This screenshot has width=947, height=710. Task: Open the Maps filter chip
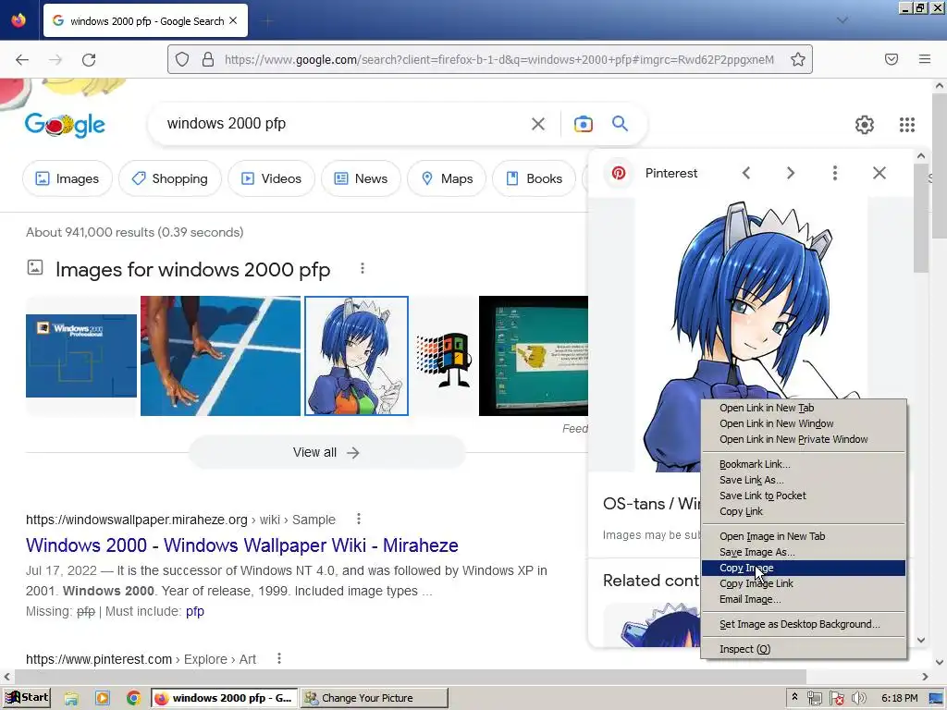[x=447, y=178]
